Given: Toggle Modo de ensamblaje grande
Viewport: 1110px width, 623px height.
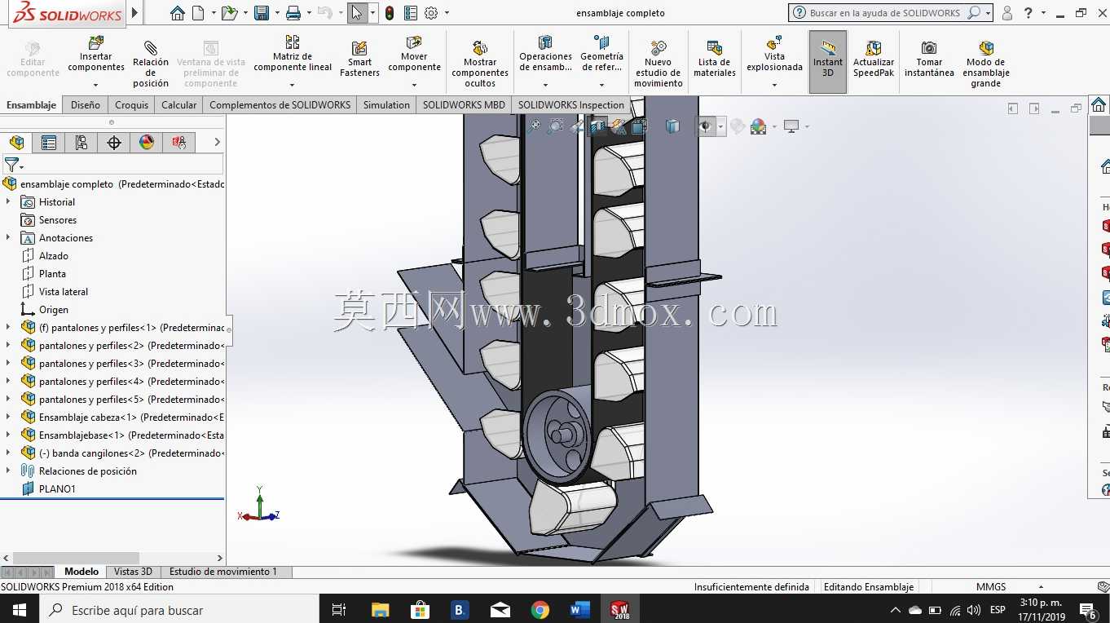Looking at the screenshot, I should point(986,64).
